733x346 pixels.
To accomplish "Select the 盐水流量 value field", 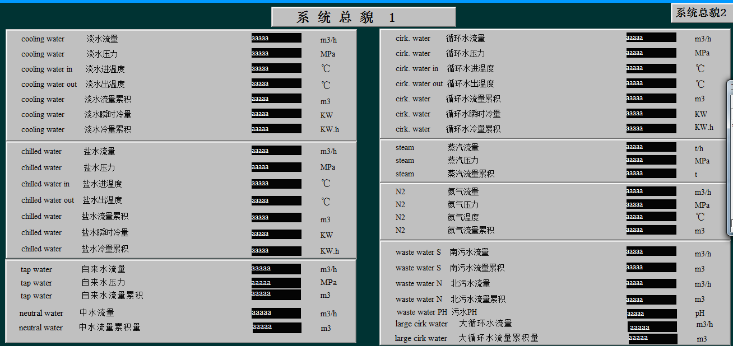I will click(x=276, y=150).
